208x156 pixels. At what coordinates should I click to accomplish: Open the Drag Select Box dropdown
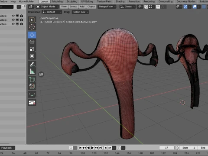point(80,12)
